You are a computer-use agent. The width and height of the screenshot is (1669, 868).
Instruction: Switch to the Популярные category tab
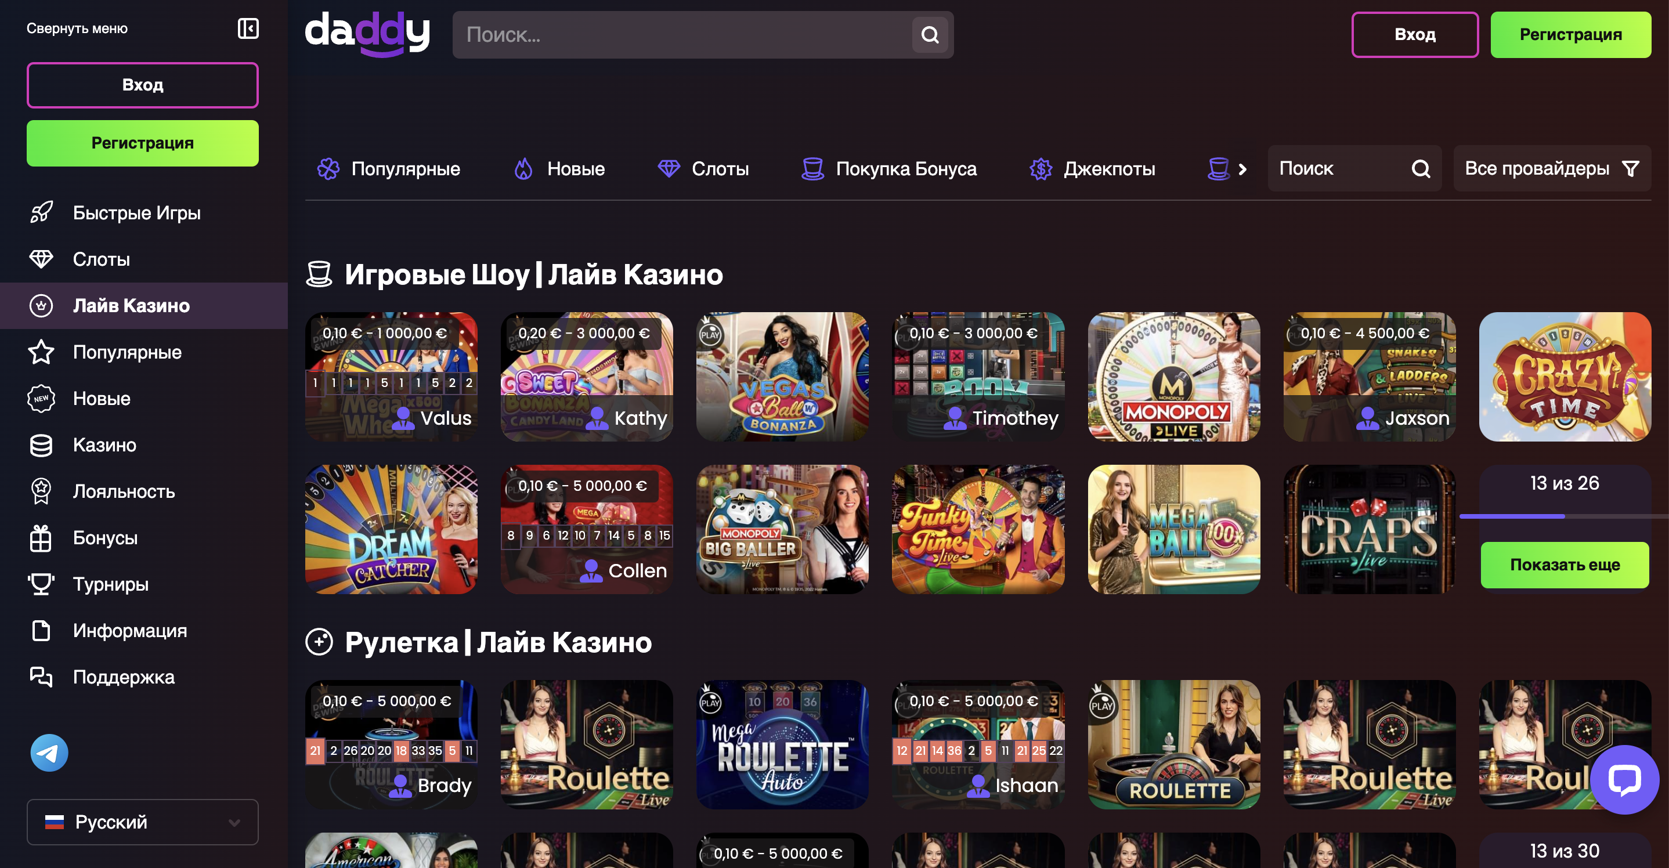(389, 169)
